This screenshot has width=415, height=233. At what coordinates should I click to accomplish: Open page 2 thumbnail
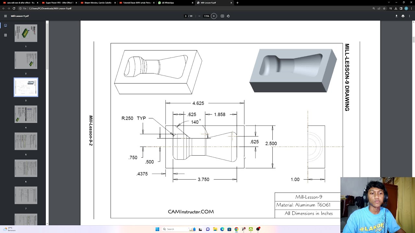pyautogui.click(x=26, y=60)
